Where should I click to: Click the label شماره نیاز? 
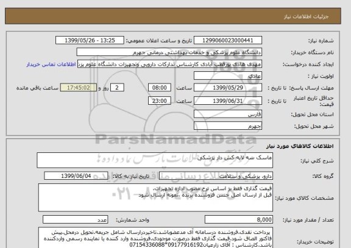(x=321, y=41)
